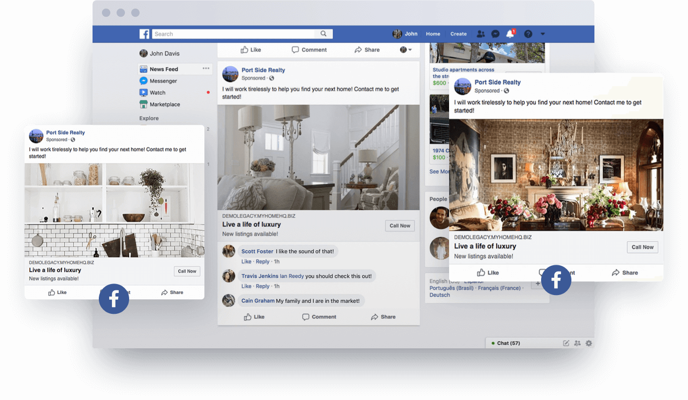
Task: Click new message compose icon in chat bar
Action: [x=566, y=343]
